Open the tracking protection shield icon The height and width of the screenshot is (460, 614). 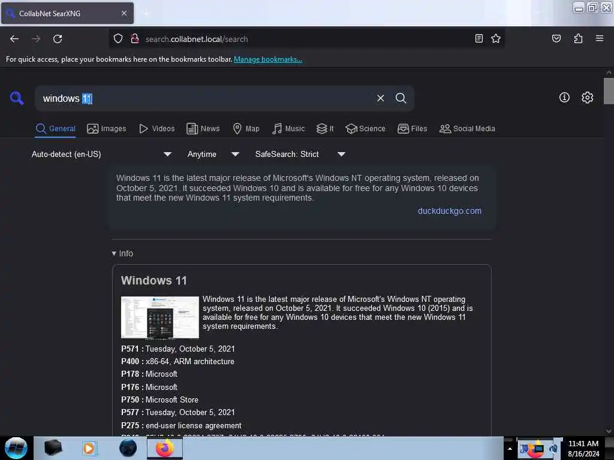click(118, 39)
